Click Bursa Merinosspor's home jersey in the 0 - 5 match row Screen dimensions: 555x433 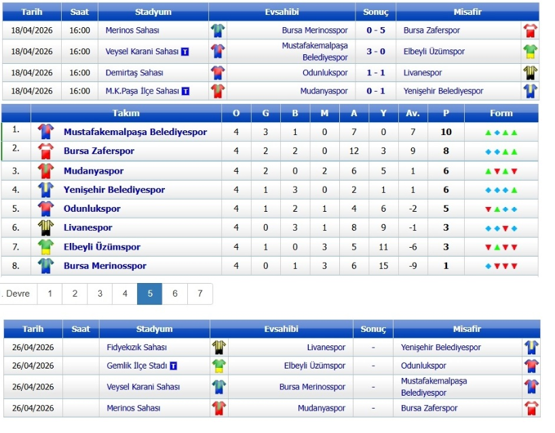[x=218, y=31]
